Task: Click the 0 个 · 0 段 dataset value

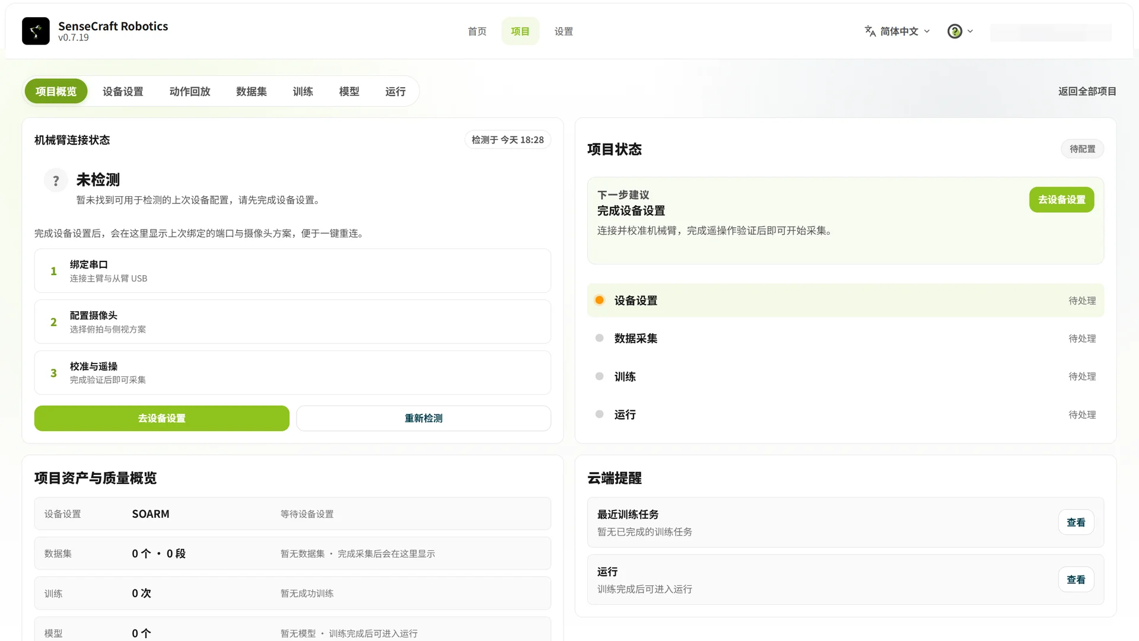Action: coord(158,554)
